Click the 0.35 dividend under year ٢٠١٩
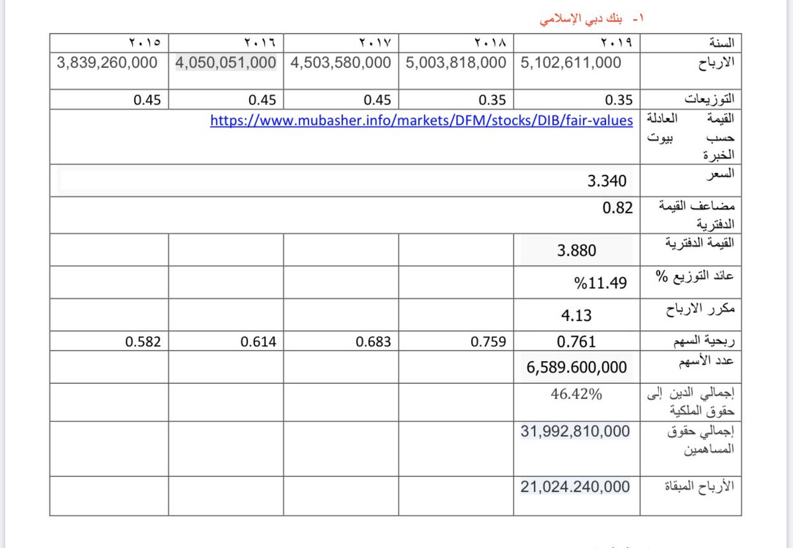 point(619,100)
